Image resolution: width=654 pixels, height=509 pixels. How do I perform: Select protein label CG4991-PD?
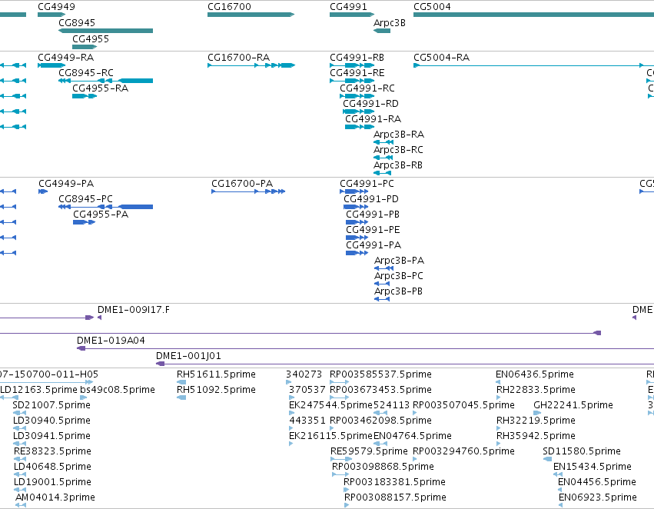point(371,199)
